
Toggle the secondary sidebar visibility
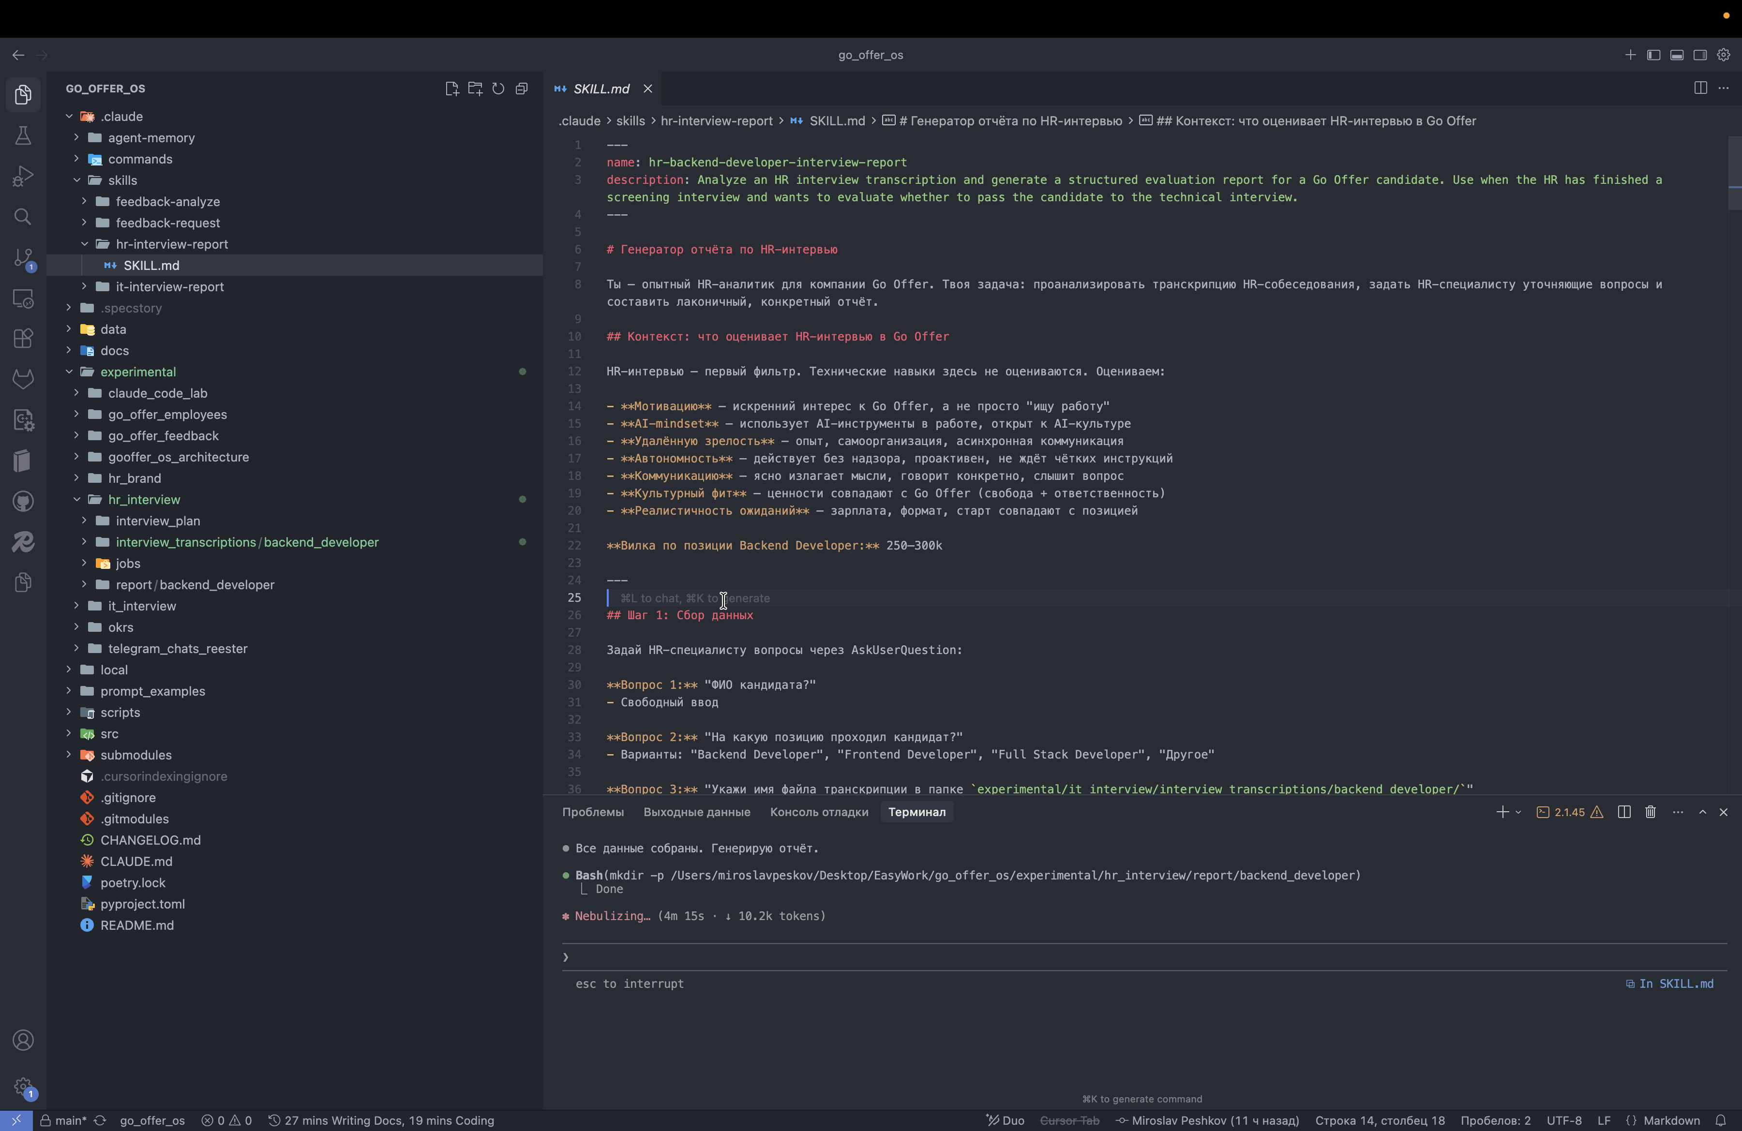click(1700, 55)
